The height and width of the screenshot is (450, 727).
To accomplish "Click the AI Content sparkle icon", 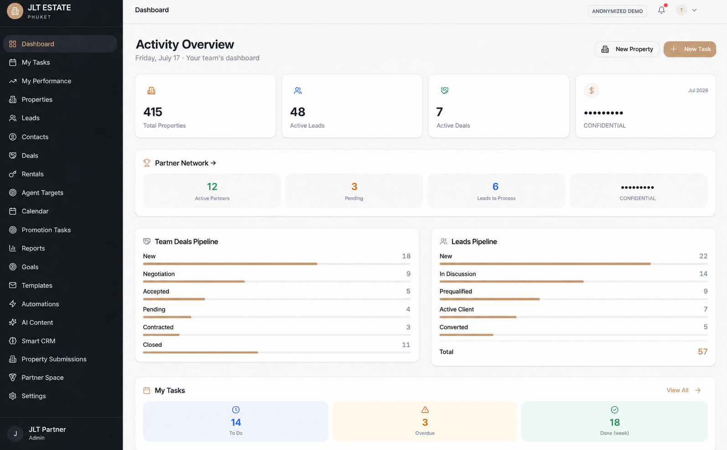I will [13, 322].
